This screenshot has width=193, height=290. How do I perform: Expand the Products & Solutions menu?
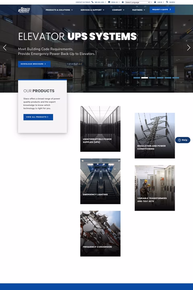pyautogui.click(x=59, y=10)
